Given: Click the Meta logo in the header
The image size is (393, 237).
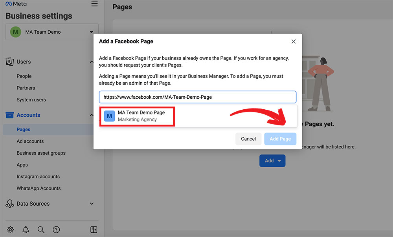Looking at the screenshot, I should click(16, 4).
